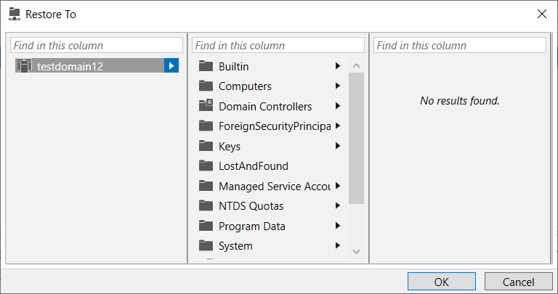Expand testdomain12 with the blue arrow

click(x=171, y=65)
